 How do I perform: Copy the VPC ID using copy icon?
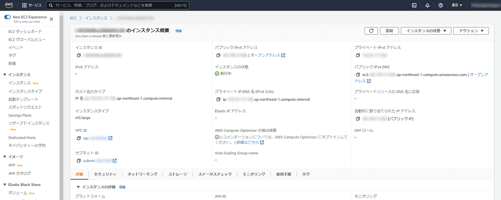coord(78,138)
